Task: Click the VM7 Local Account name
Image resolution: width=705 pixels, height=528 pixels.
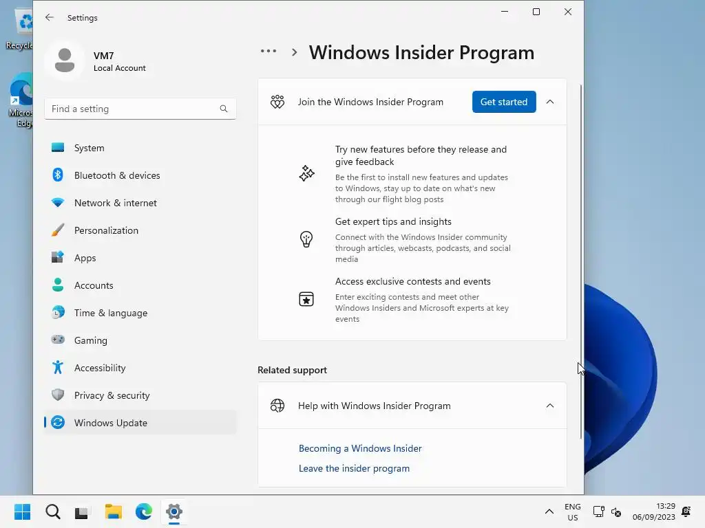Action: pos(120,61)
